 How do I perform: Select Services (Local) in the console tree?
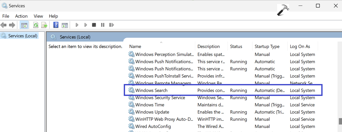(x=23, y=36)
